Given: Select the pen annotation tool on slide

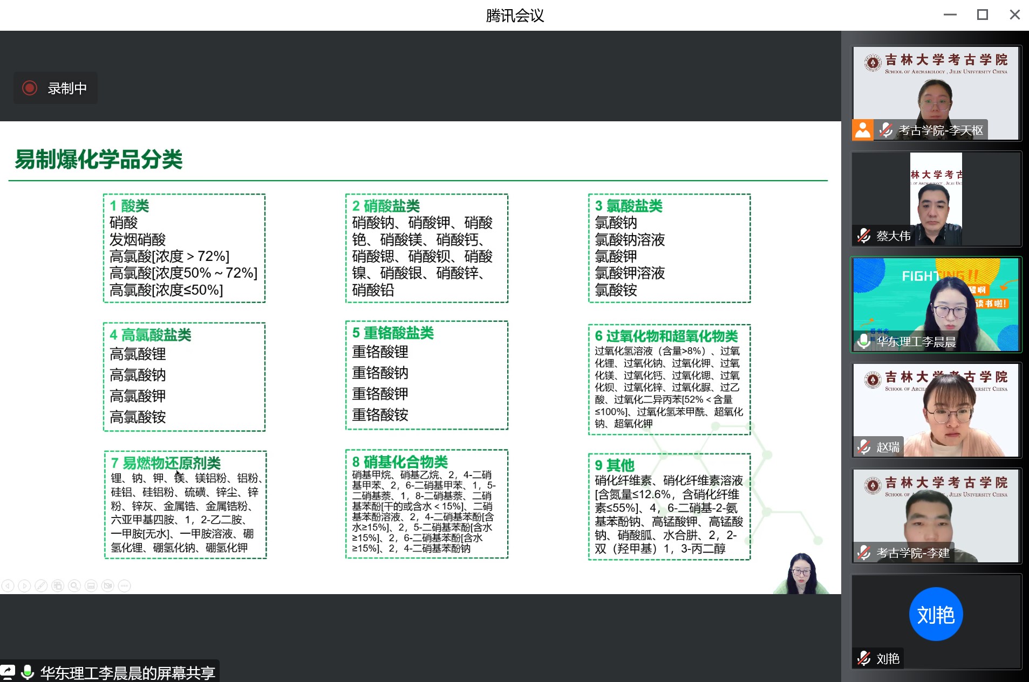Looking at the screenshot, I should click(41, 585).
